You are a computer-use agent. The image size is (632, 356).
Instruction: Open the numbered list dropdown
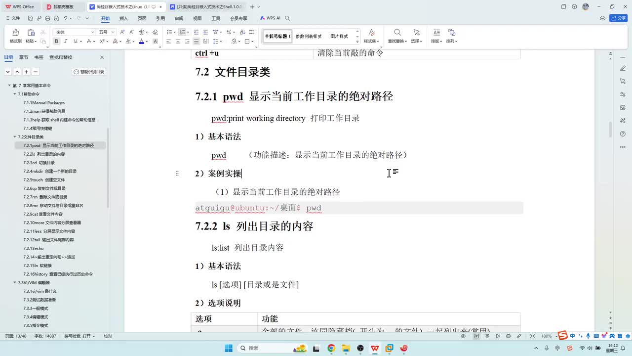point(188,32)
